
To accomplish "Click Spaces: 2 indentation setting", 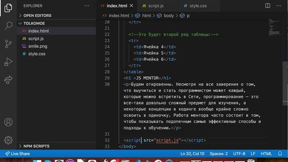I will click(218, 154).
